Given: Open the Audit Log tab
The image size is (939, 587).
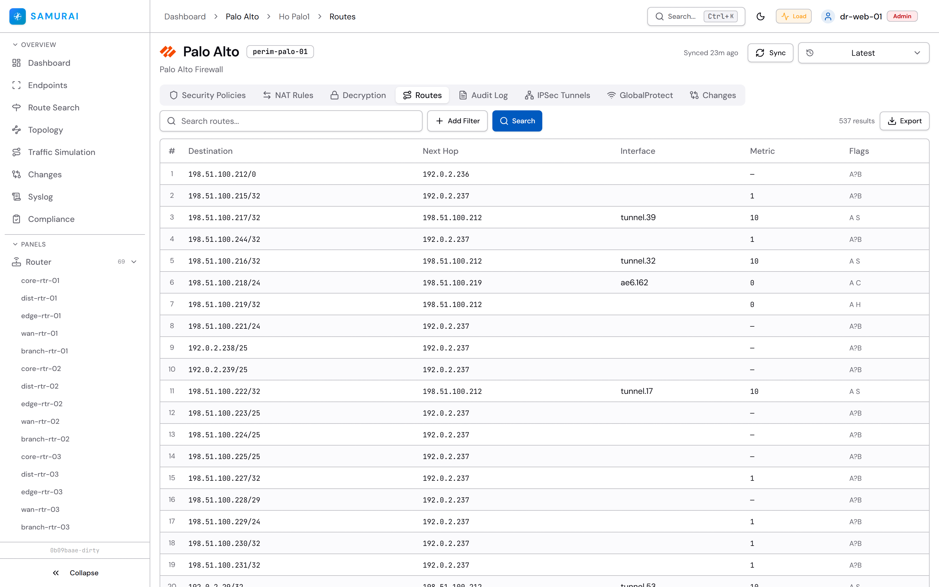Looking at the screenshot, I should pyautogui.click(x=484, y=95).
